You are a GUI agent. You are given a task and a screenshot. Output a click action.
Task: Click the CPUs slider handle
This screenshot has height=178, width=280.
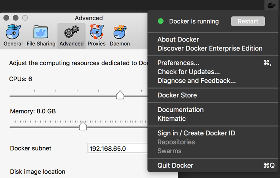pos(120,95)
